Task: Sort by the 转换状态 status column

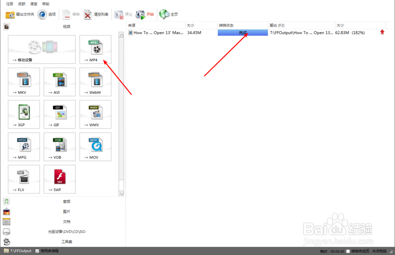Action: tap(243, 25)
